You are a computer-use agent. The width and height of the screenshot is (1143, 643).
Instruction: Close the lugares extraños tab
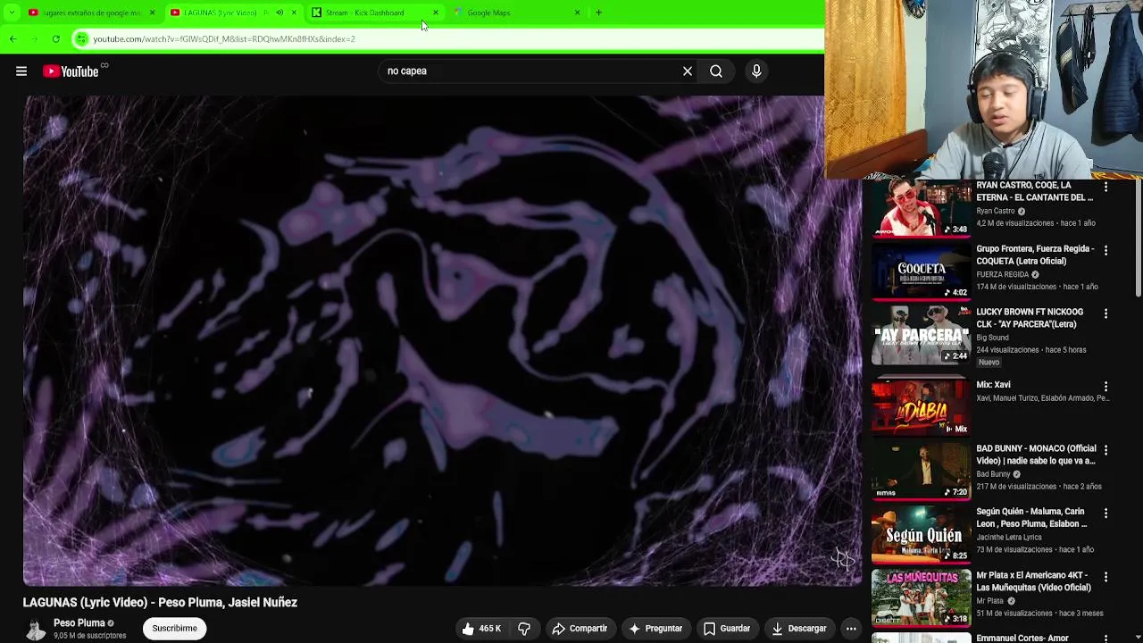tap(152, 13)
